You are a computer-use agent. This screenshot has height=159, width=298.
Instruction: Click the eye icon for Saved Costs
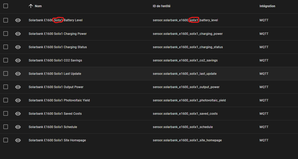[18, 114]
